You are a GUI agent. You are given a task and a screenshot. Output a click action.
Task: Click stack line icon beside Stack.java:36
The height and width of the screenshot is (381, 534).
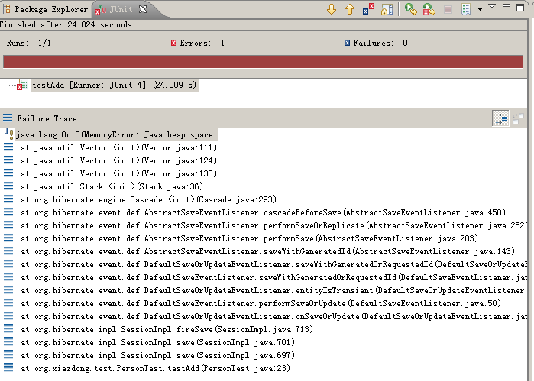8,186
